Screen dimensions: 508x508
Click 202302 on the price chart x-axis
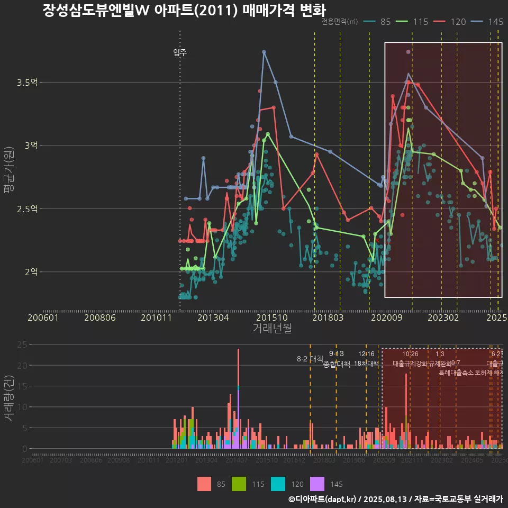443,317
